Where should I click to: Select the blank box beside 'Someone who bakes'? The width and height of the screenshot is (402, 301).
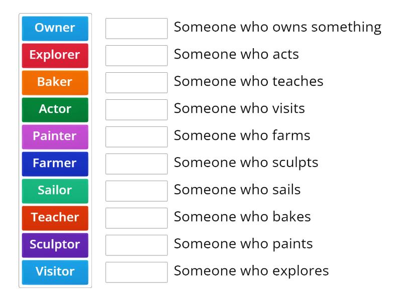136,218
